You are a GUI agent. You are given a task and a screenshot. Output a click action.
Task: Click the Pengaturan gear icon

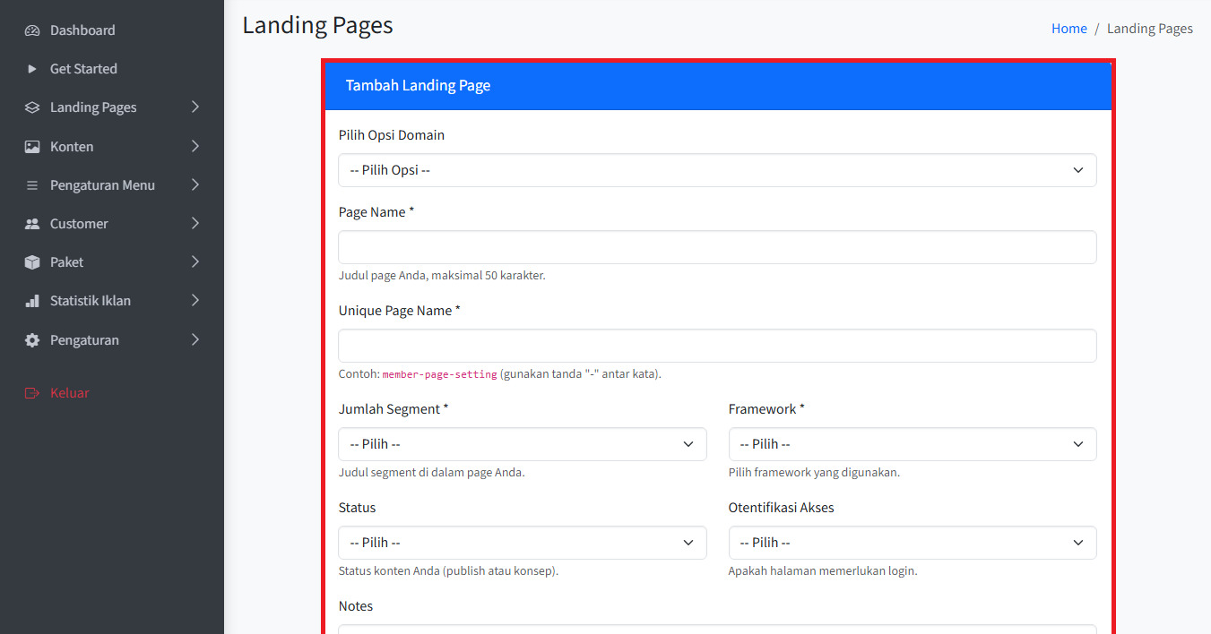(x=32, y=340)
